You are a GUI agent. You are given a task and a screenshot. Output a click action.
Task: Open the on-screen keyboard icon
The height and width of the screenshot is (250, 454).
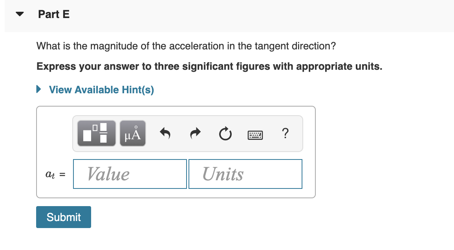255,134
